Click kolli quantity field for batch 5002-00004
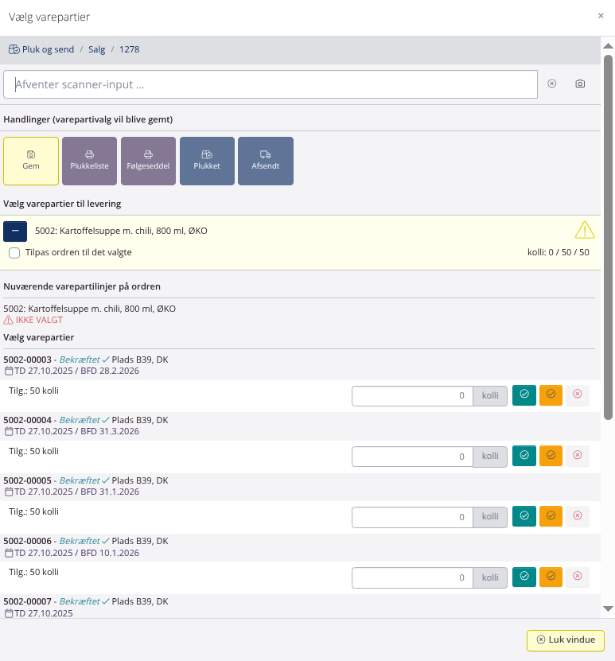 [412, 457]
